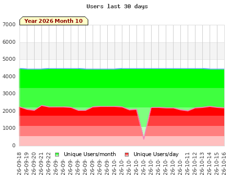The image size is (234, 175).
Task: Click the chart title Users last 30 days
Action: [x=117, y=6]
